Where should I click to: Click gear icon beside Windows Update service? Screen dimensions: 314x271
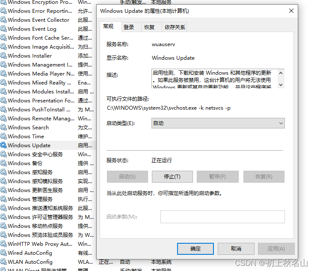point(3,145)
